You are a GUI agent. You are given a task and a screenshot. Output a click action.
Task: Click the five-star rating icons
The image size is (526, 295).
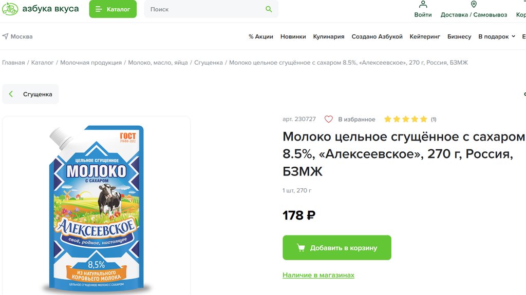tap(405, 120)
